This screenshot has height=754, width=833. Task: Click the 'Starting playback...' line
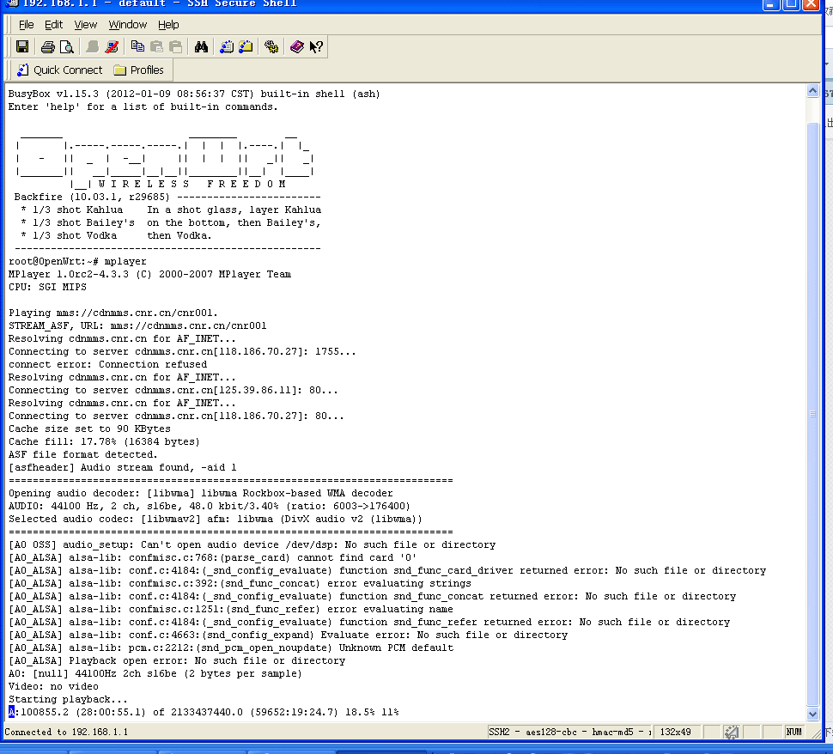(x=68, y=699)
